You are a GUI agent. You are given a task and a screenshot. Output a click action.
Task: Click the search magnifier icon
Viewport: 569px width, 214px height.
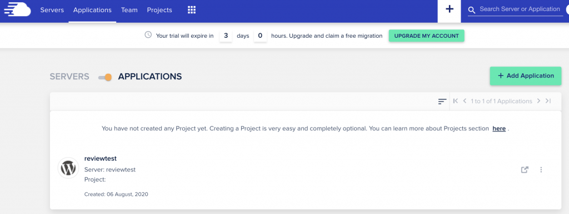(471, 10)
